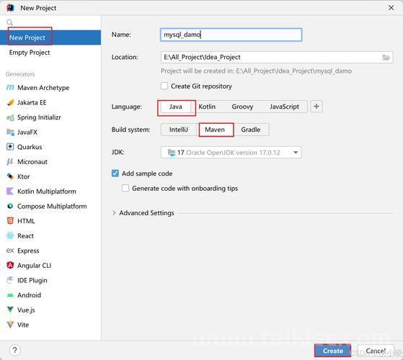403x360 pixels.
Task: Choose Gradle build system
Action: click(251, 130)
